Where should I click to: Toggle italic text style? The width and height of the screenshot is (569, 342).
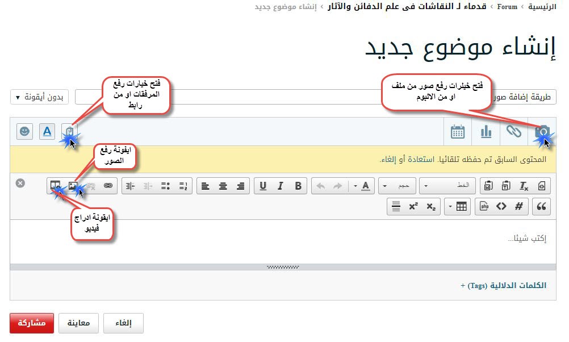[x=280, y=186]
